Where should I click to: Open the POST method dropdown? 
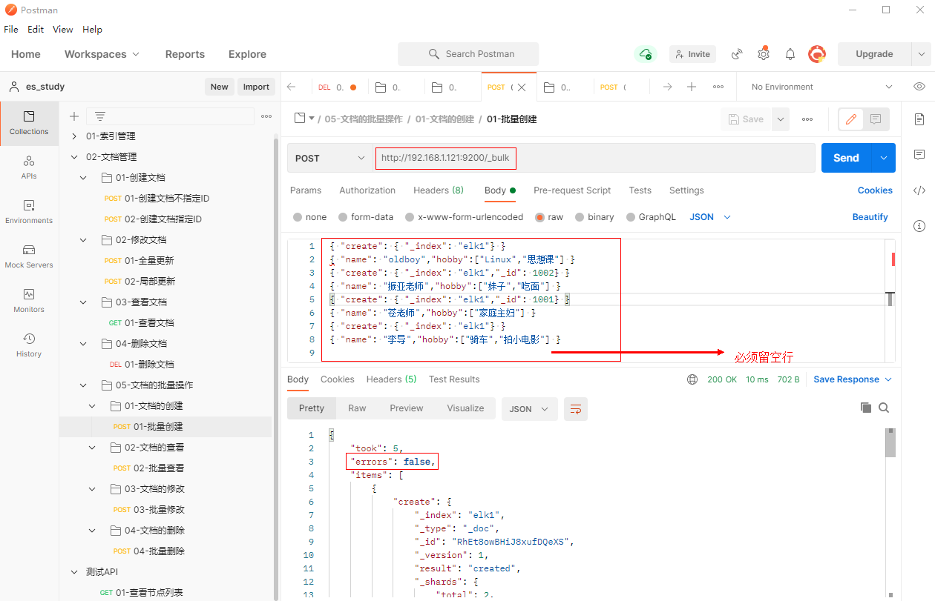point(330,158)
